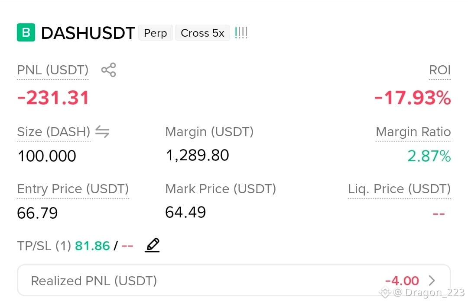Tap the Entry Price (USDT) label
This screenshot has height=303, width=468.
pos(73,189)
